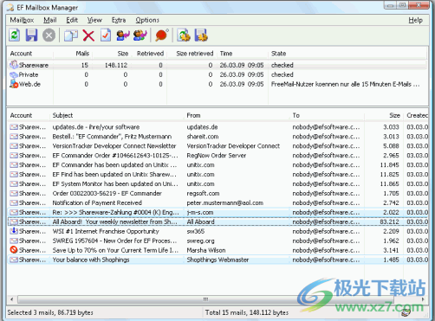Viewport: 435px width, 321px height.
Task: Click status bar text 'Selected 3 mails, 86.719 bytes'
Action: pyautogui.click(x=50, y=312)
